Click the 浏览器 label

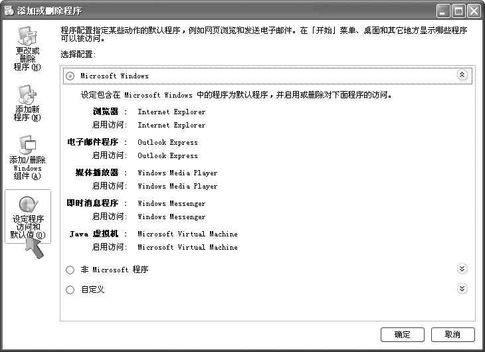106,112
